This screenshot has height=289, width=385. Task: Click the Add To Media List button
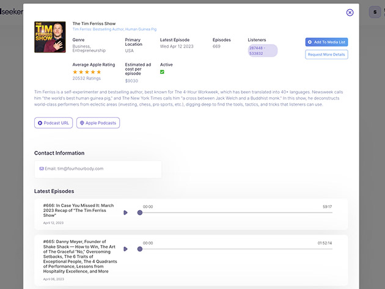pyautogui.click(x=326, y=42)
